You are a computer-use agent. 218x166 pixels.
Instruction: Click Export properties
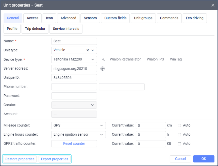coord(55,159)
